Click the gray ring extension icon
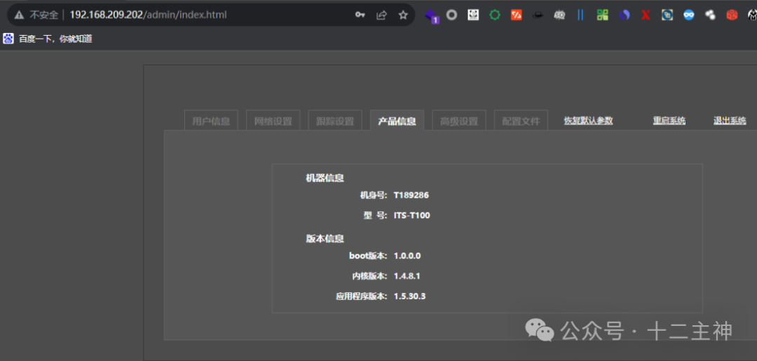 [452, 15]
